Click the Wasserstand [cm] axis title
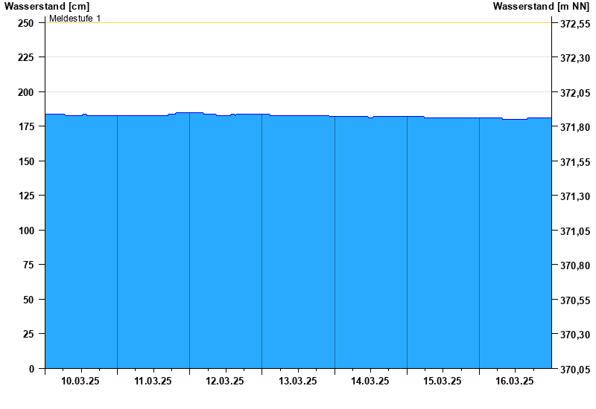 tap(47, 6)
